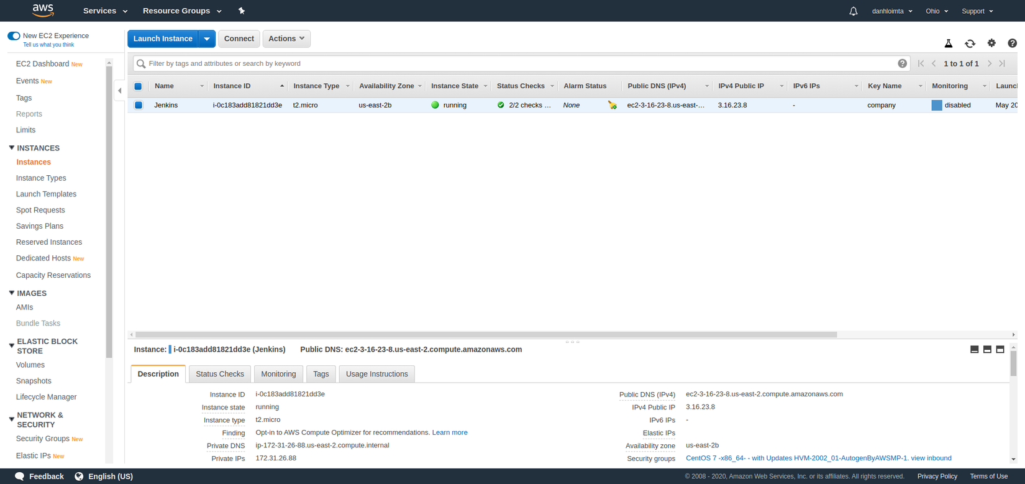
Task: Click the green running state icon
Action: coord(435,105)
